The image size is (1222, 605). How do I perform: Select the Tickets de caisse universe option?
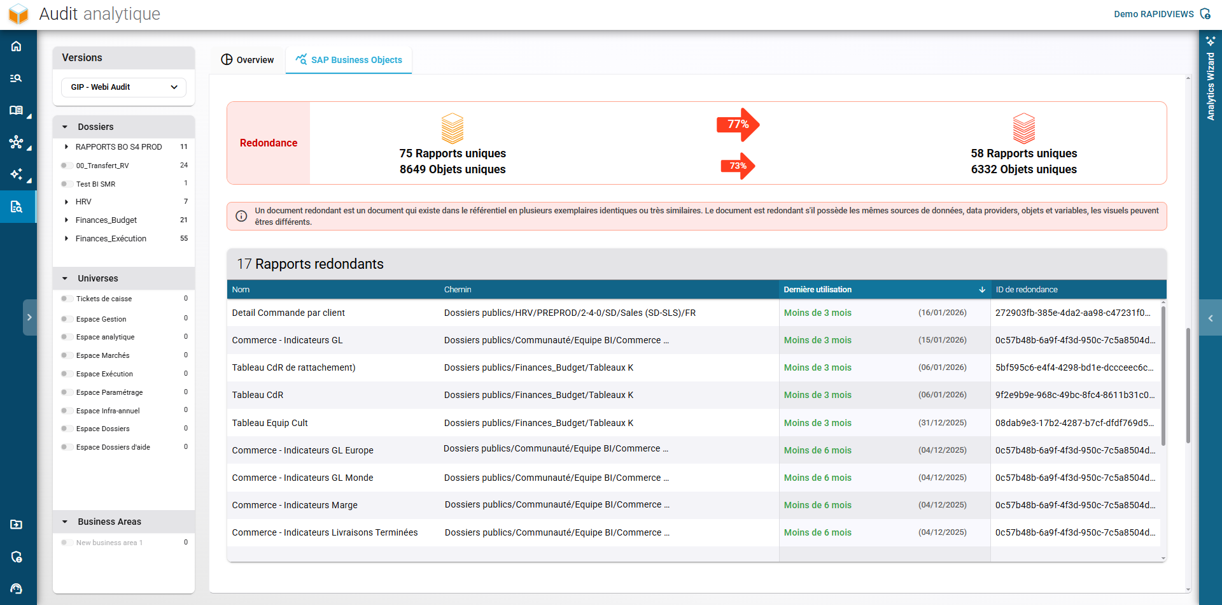(x=66, y=298)
